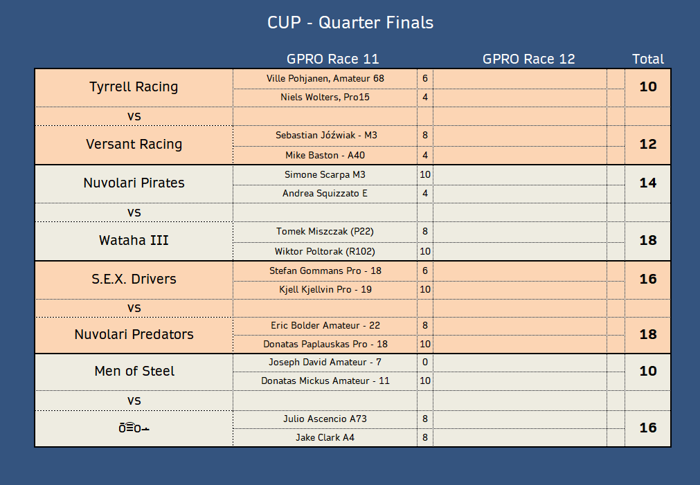This screenshot has width=700, height=485.
Task: Select driver Wiktor Poltorak (R102)
Action: coord(325,251)
